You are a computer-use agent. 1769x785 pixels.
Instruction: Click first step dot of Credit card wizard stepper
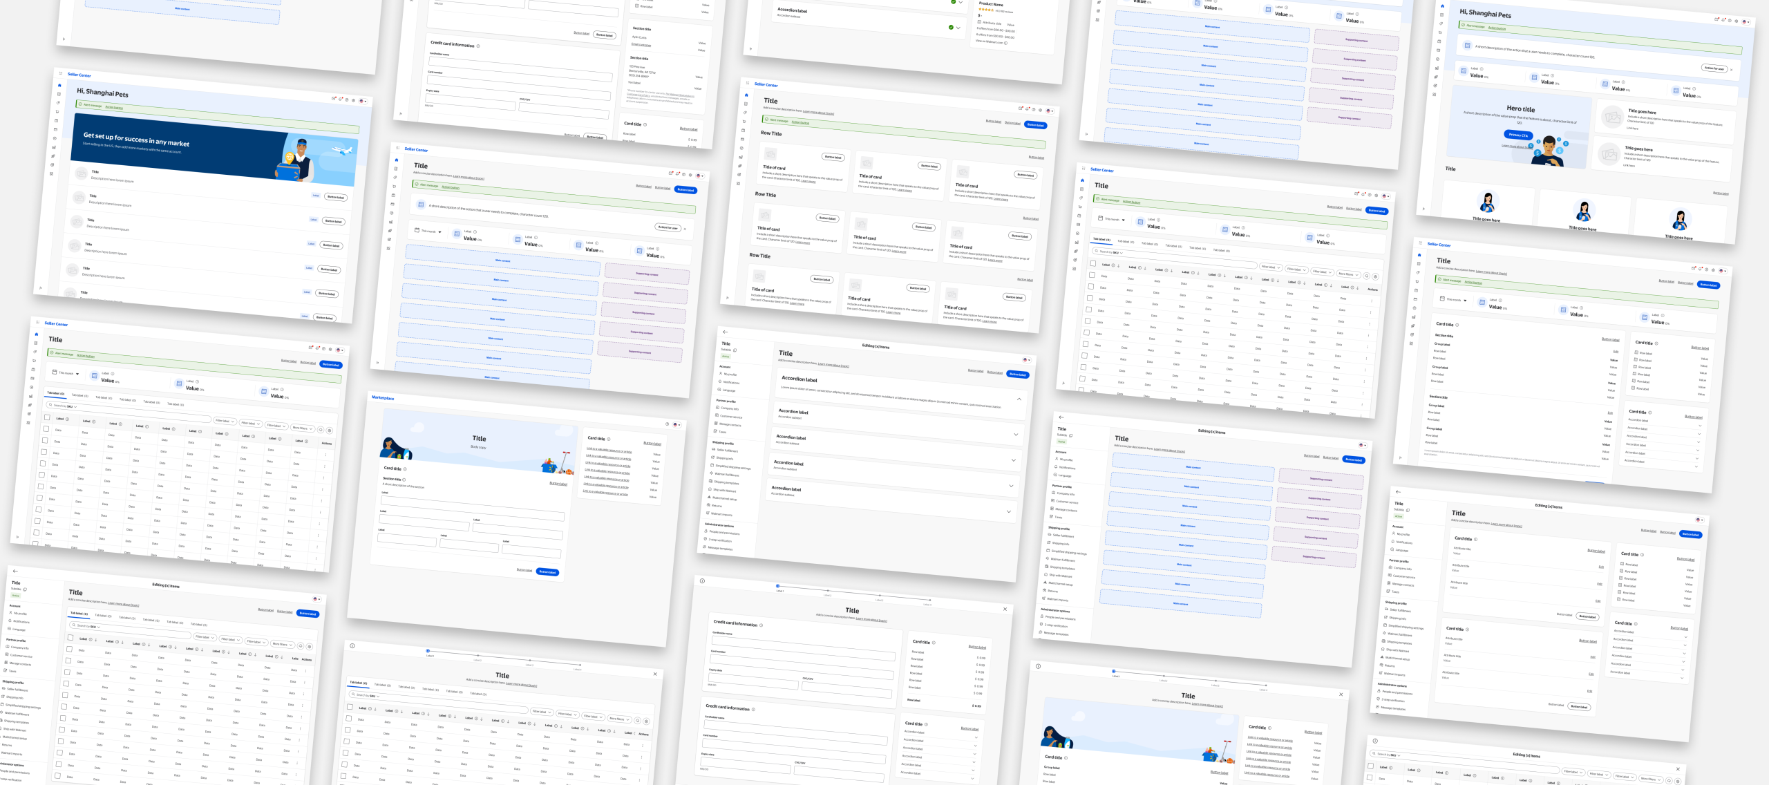coord(777,586)
